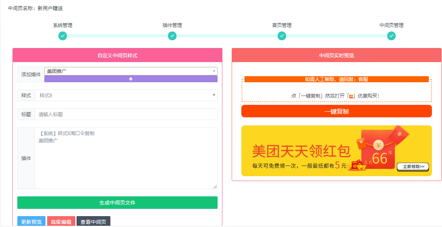The width and height of the screenshot is (442, 227).
Task: Select the 插件管理 step label
Action: click(172, 25)
